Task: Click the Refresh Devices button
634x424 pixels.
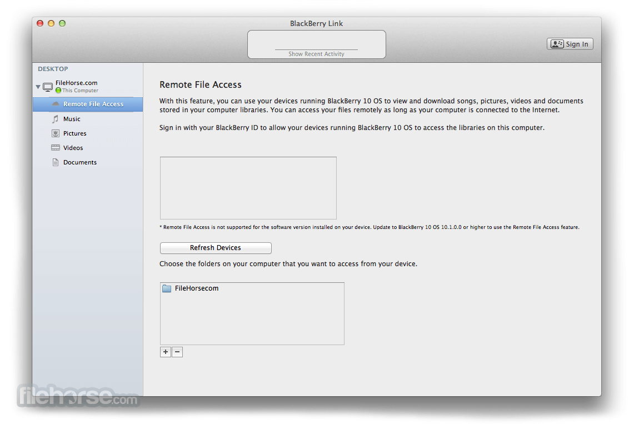Action: [216, 248]
